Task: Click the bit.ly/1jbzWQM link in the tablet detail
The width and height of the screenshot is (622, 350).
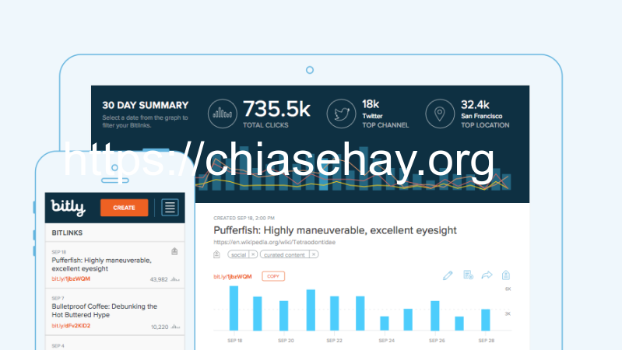Action: point(233,277)
